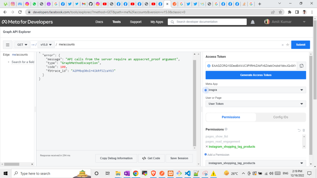This screenshot has height=178, width=317.
Task: Star the me/accounts query as favorite
Action: click(288, 45)
